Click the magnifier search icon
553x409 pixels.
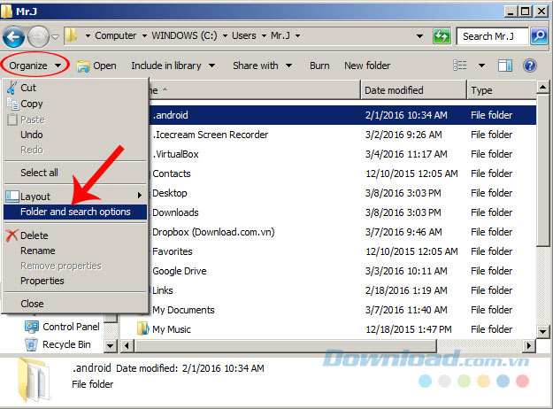pyautogui.click(x=539, y=36)
